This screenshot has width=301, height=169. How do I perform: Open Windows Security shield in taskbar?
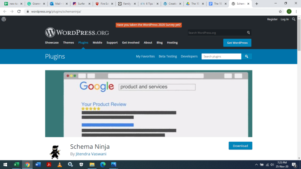coord(81,165)
